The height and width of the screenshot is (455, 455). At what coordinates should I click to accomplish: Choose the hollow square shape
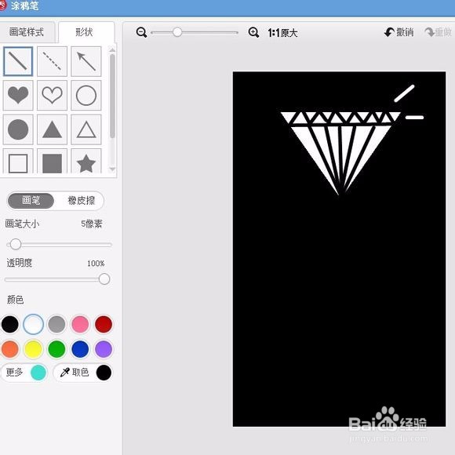pos(18,162)
